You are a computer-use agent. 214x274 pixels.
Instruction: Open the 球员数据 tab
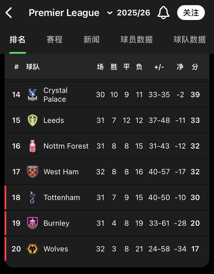tap(136, 39)
